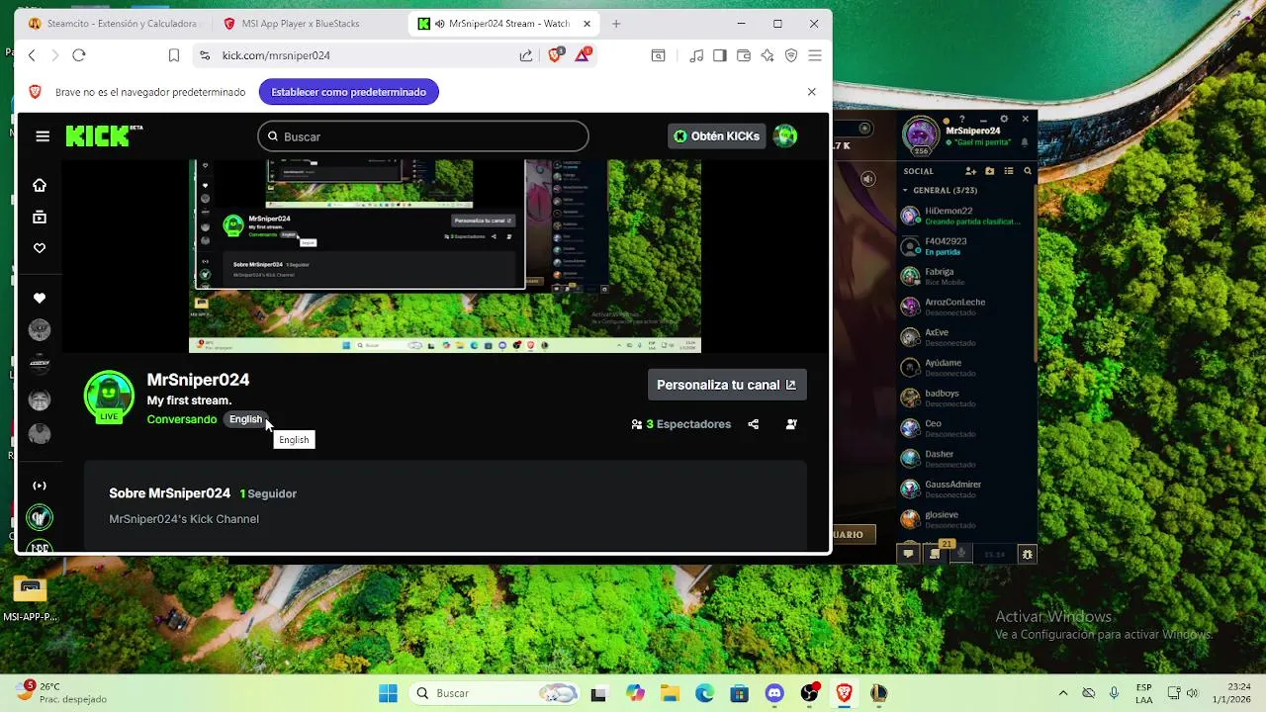This screenshot has height=712, width=1266.
Task: Click Obtén KICKs button
Action: (x=717, y=136)
